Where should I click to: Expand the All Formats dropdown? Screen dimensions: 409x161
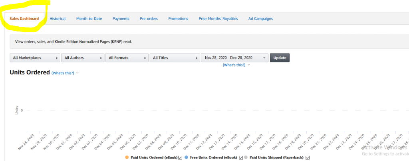click(x=127, y=58)
